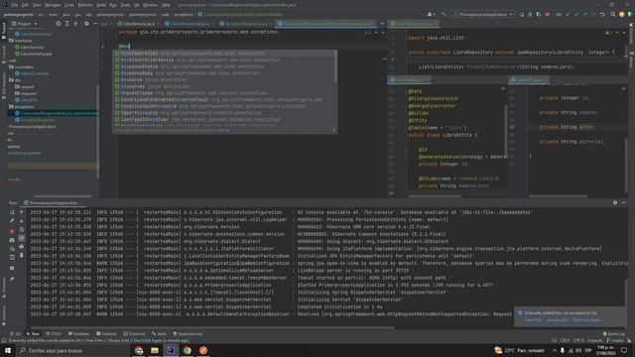Click the scroll up arrow in Run console
The width and height of the screenshot is (635, 357).
click(22, 212)
